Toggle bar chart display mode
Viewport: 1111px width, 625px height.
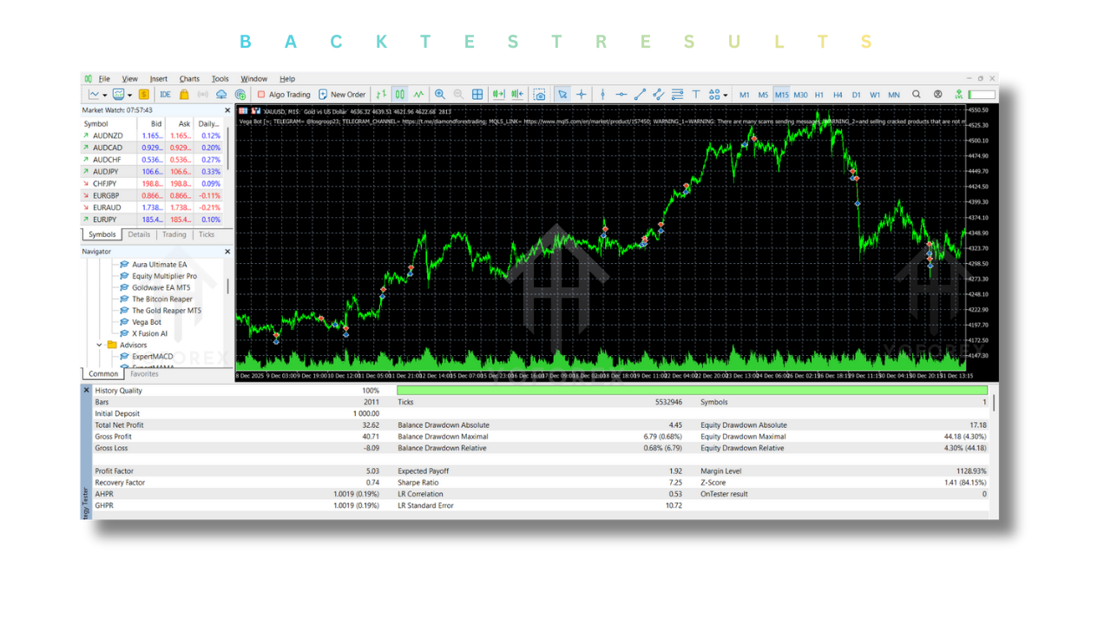[x=383, y=94]
